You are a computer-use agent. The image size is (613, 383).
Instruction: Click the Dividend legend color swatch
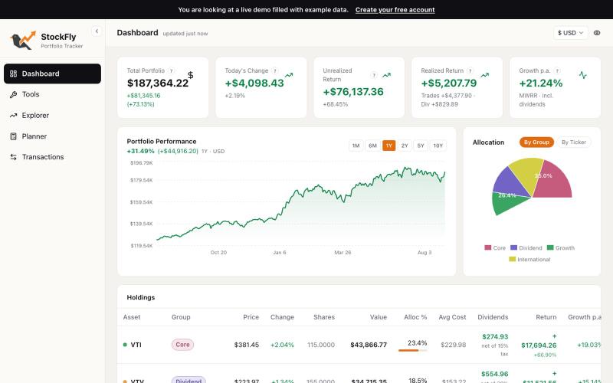tap(513, 247)
